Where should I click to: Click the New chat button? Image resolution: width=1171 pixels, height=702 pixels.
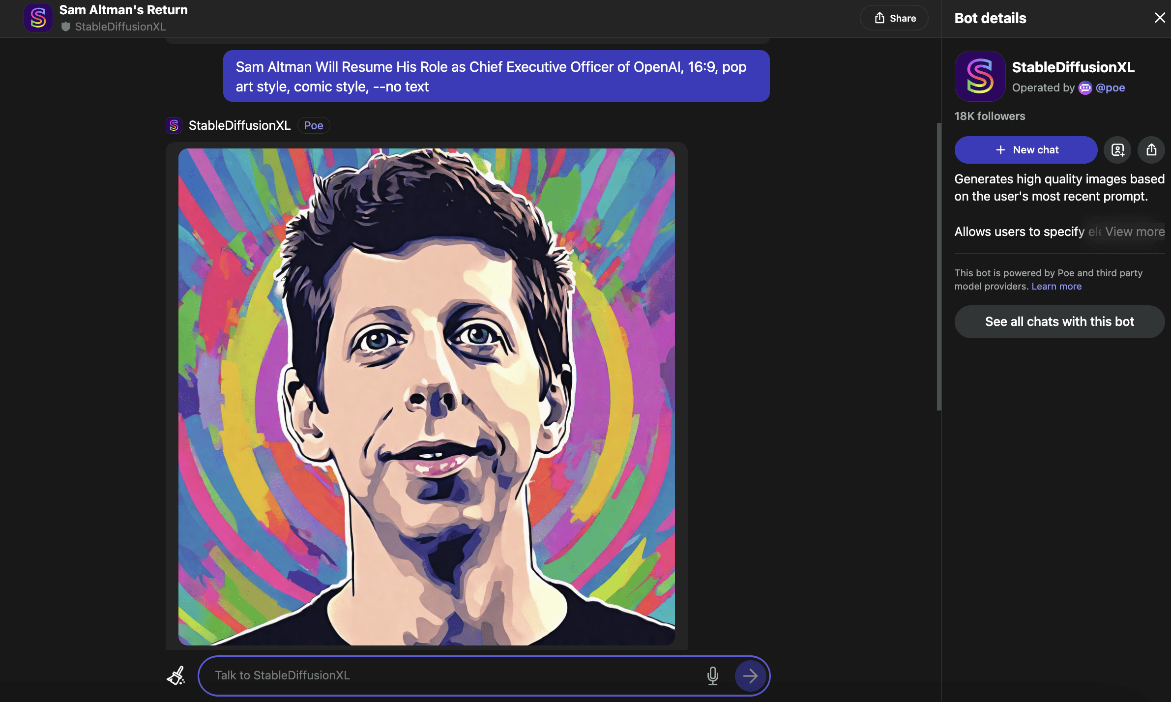(x=1025, y=149)
